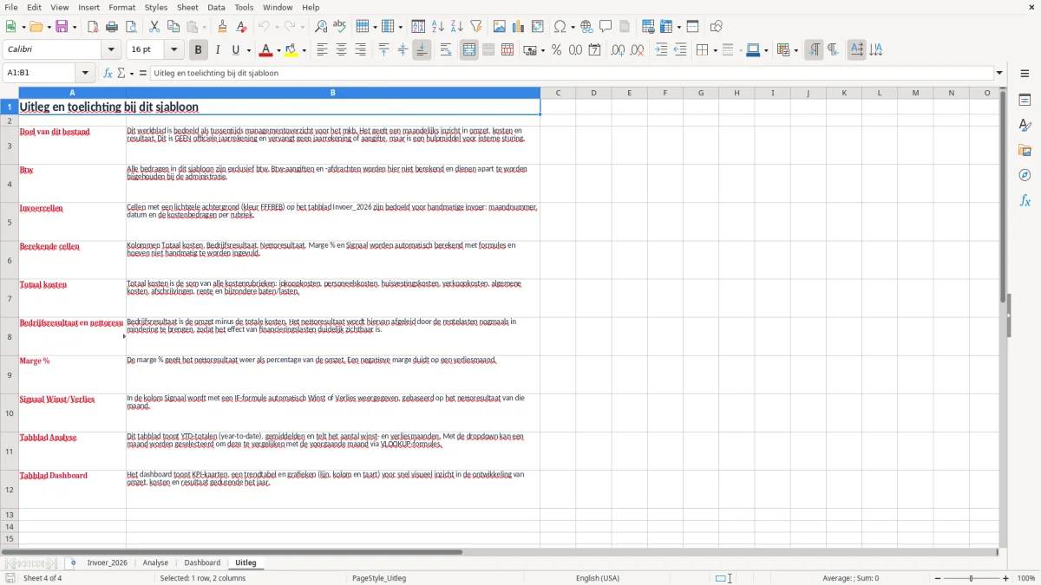This screenshot has width=1041, height=585.
Task: Open the Tools menu
Action: (244, 7)
